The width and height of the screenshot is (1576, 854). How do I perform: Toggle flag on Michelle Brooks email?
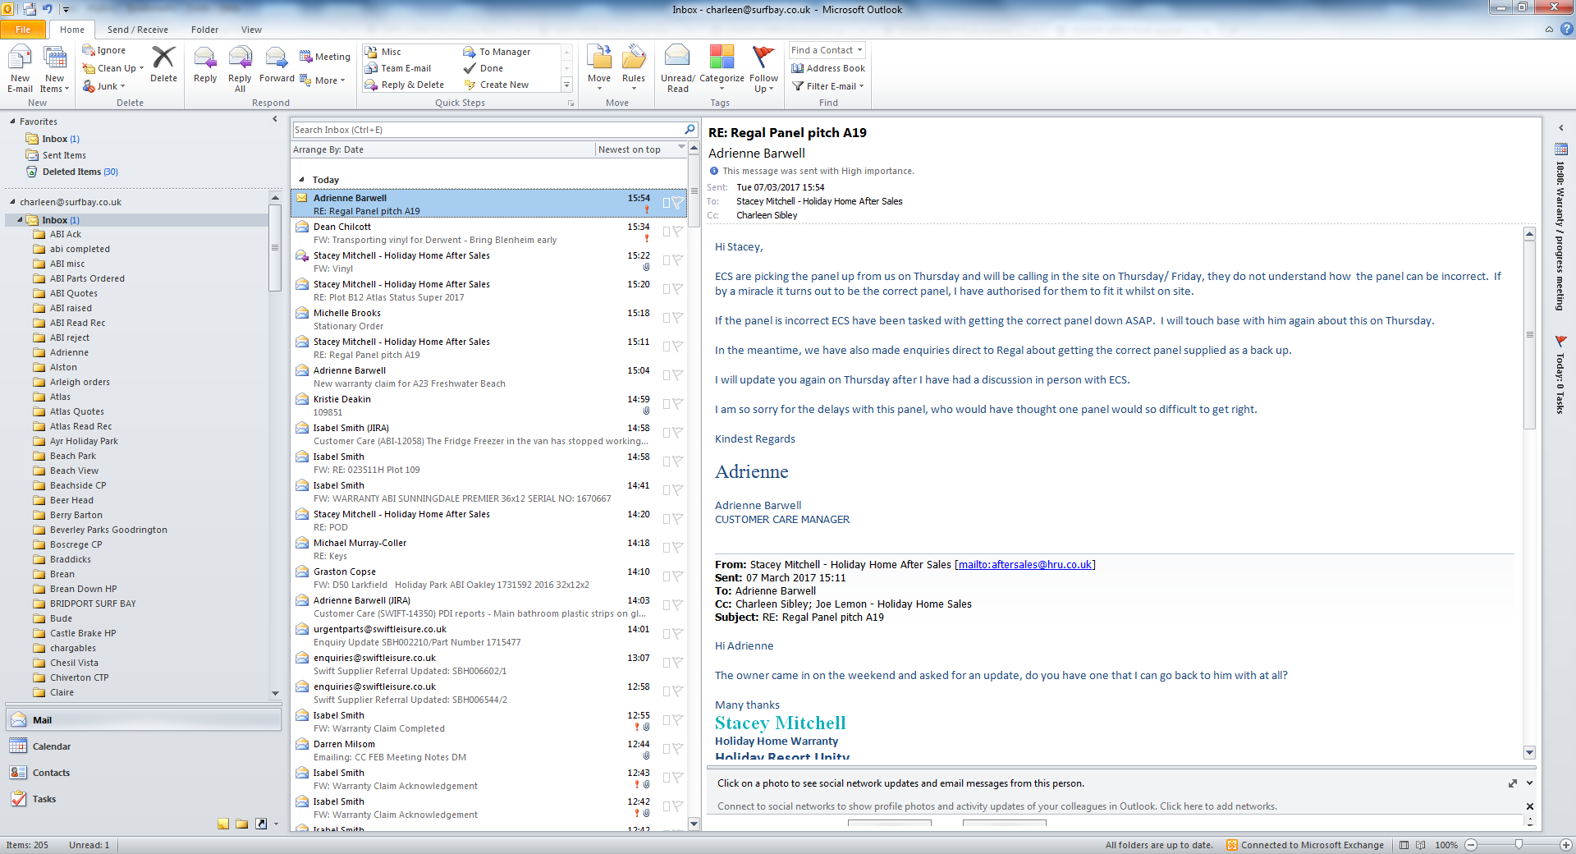coord(677,318)
